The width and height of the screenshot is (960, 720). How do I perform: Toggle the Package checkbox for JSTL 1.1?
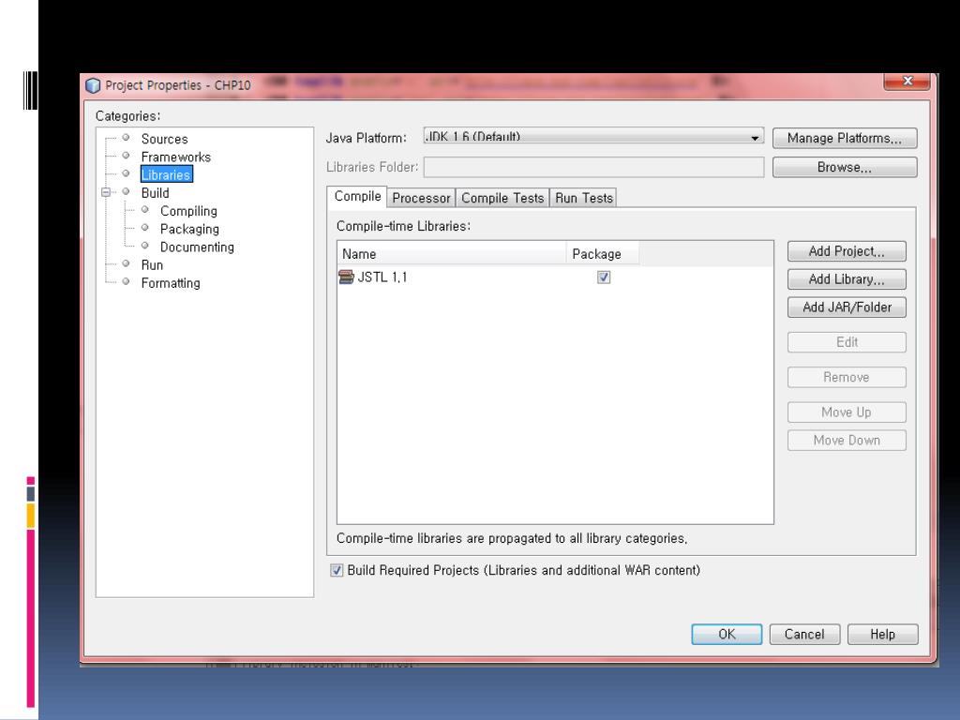603,277
